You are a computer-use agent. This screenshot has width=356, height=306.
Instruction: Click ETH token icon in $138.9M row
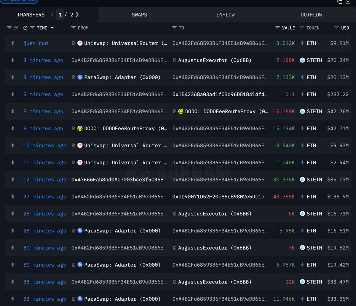[x=302, y=197]
